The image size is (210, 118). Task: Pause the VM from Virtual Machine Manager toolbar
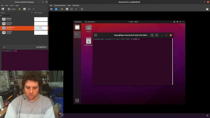[x=24, y=9]
